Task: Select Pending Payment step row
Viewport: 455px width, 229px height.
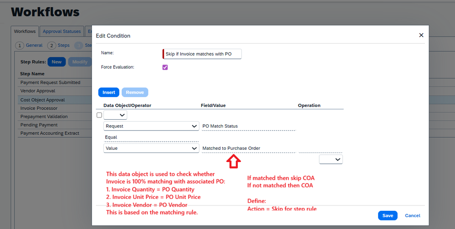Action: click(x=55, y=125)
